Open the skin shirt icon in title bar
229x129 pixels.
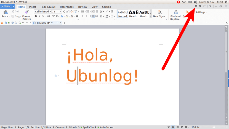(200, 6)
